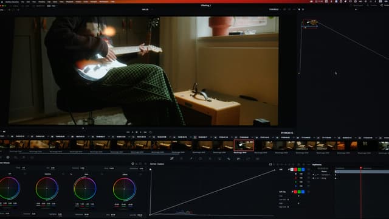This screenshot has width=389, height=219.
Task: Click the viewer timecode 01:00:28:12
Action: [x=287, y=133]
